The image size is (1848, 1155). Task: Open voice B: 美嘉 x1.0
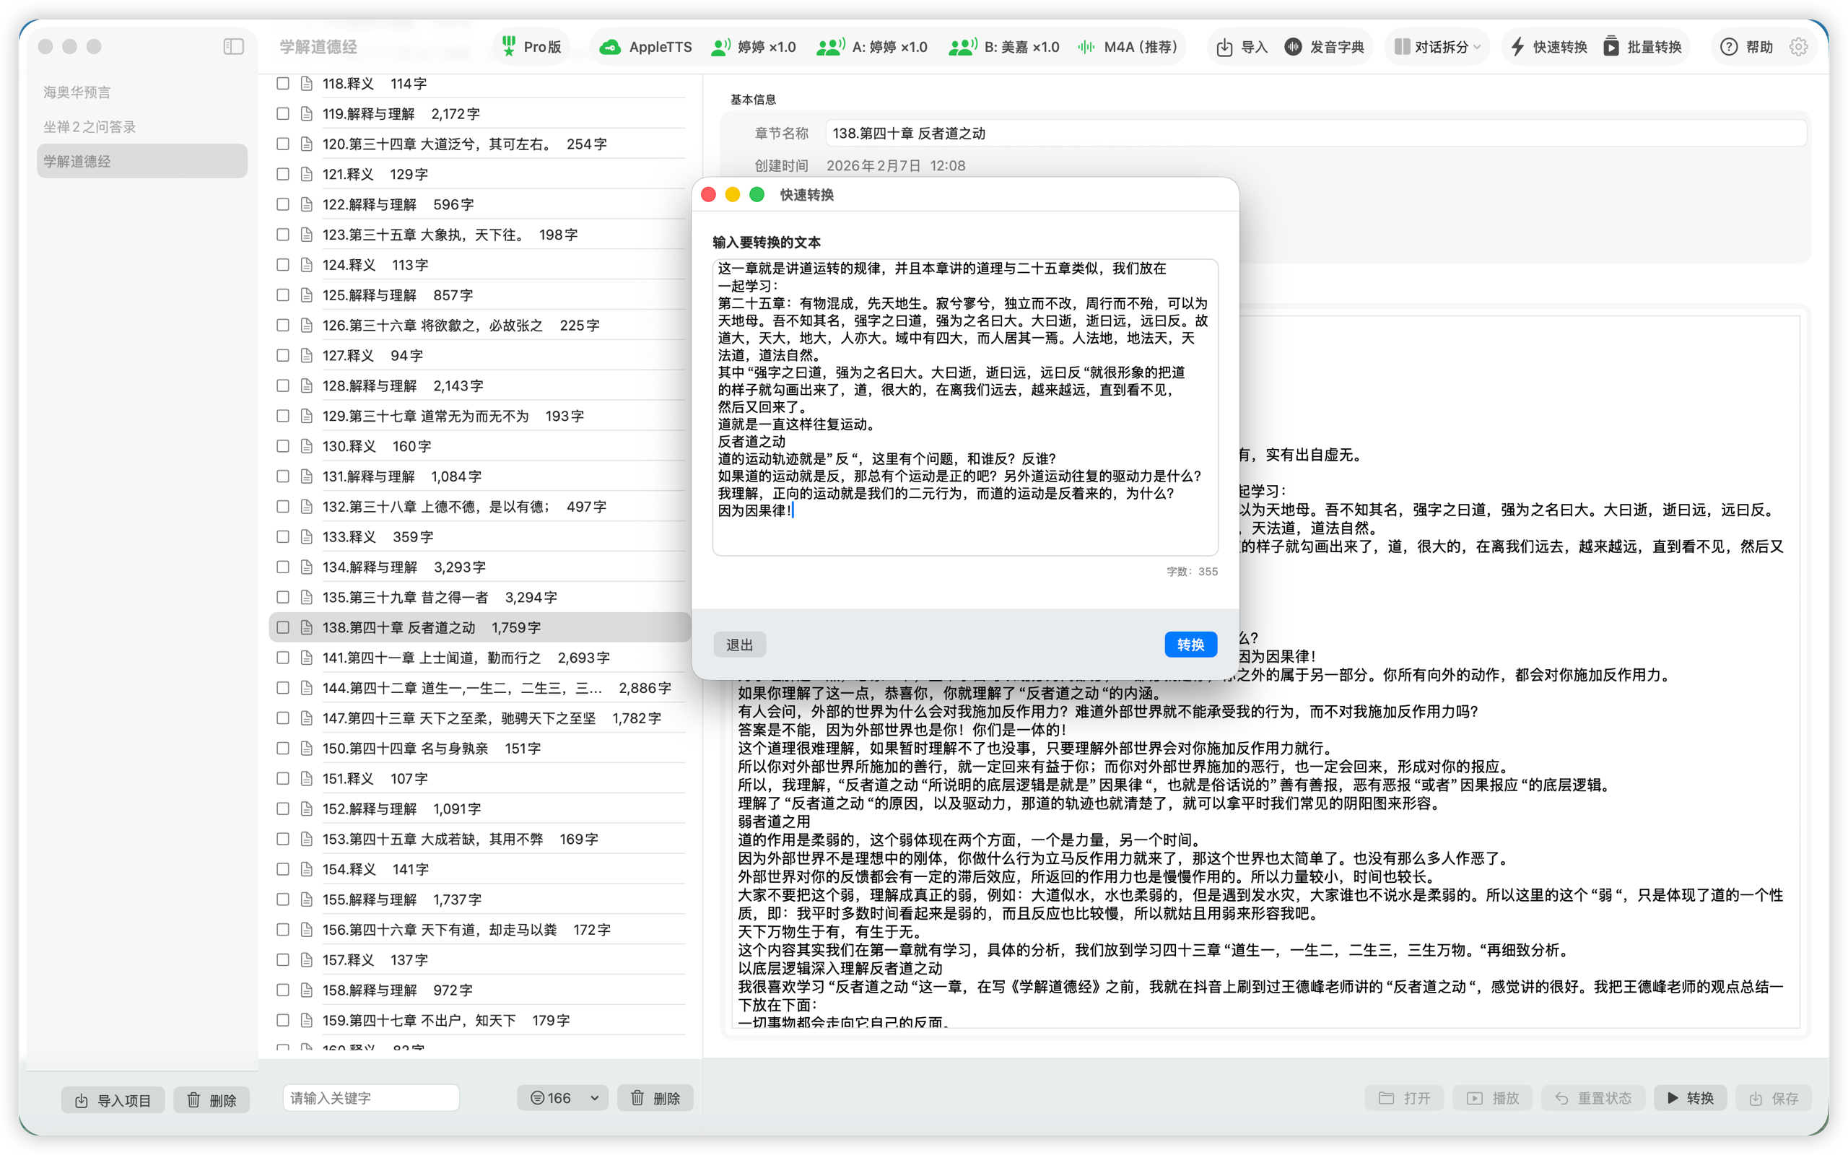click(x=1003, y=47)
